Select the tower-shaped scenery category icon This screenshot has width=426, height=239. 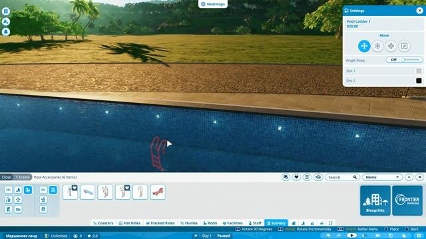(8, 210)
